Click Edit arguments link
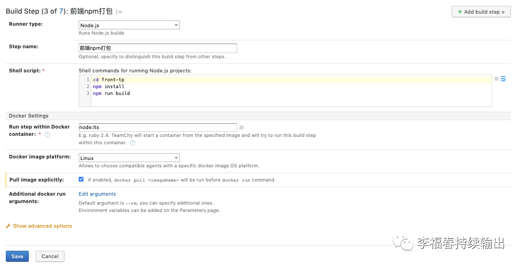The image size is (522, 266). [97, 194]
